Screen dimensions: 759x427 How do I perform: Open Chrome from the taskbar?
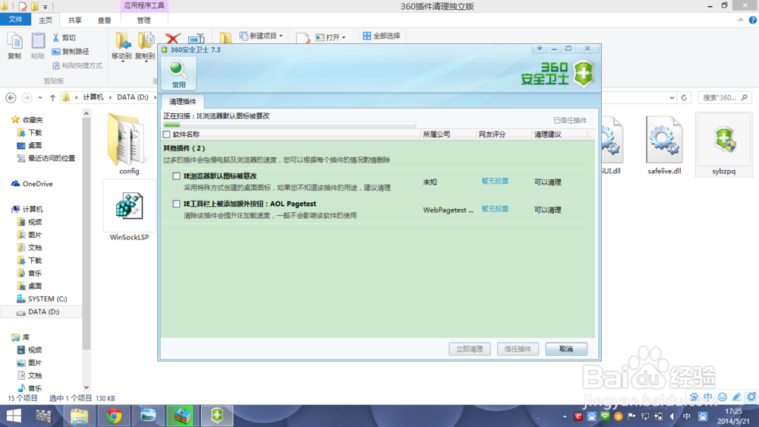114,416
